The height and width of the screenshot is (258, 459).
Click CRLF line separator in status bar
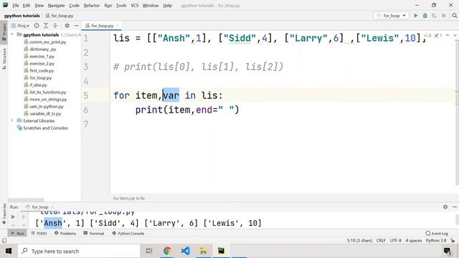pyautogui.click(x=381, y=241)
